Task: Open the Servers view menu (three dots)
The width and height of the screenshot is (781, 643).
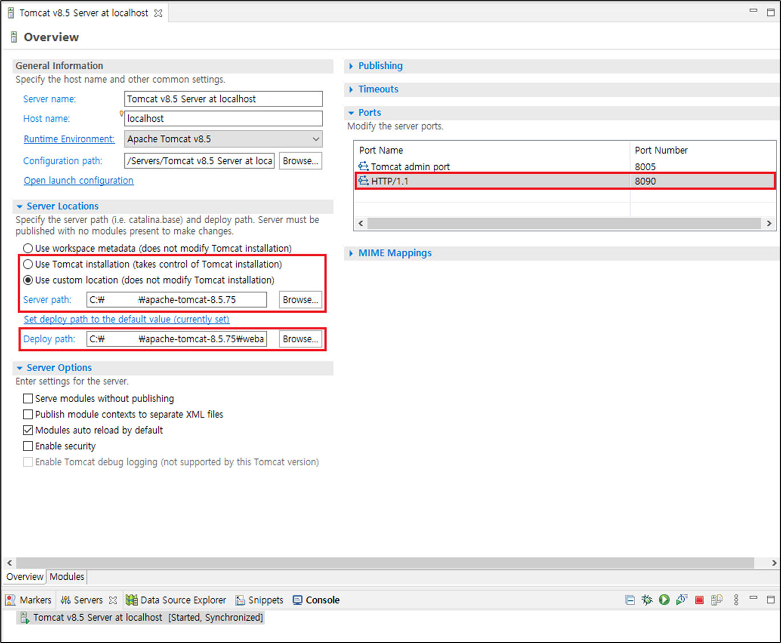Action: tap(736, 600)
